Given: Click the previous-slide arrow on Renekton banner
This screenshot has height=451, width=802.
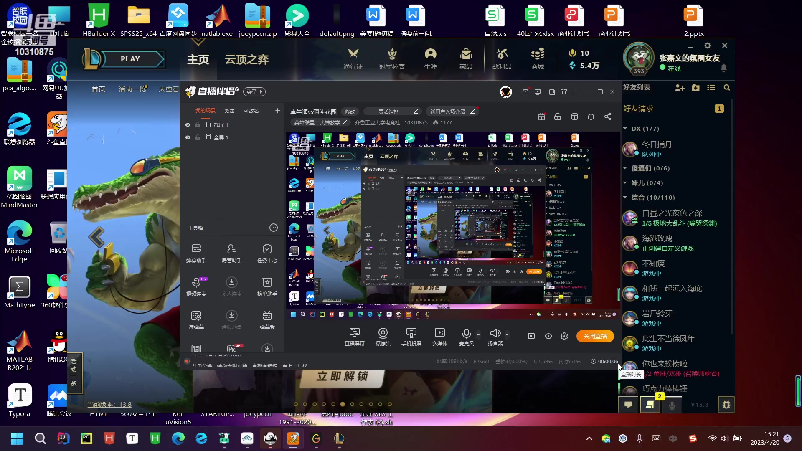Looking at the screenshot, I should tap(97, 237).
